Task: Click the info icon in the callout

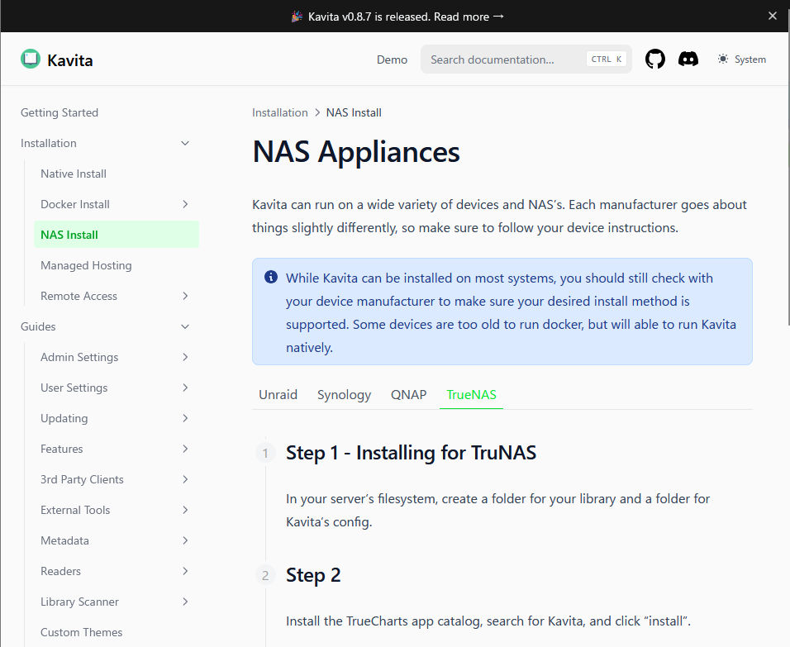Action: point(270,277)
